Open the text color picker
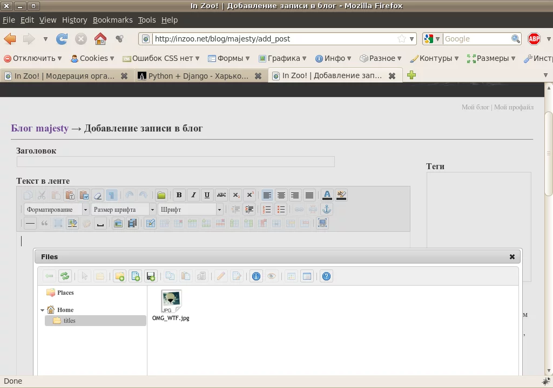The height and width of the screenshot is (388, 553). coord(327,195)
